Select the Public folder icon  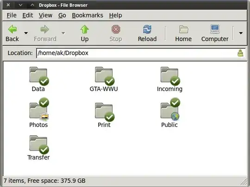(170, 109)
